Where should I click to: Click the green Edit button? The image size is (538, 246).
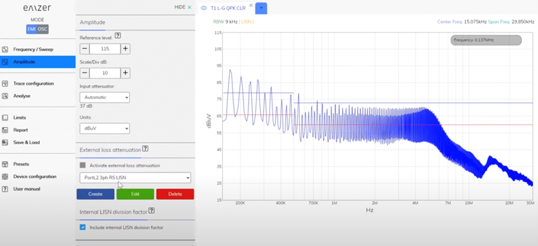[135, 194]
